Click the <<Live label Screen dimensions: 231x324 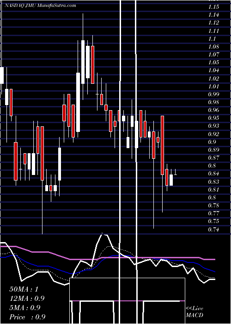click(195, 308)
